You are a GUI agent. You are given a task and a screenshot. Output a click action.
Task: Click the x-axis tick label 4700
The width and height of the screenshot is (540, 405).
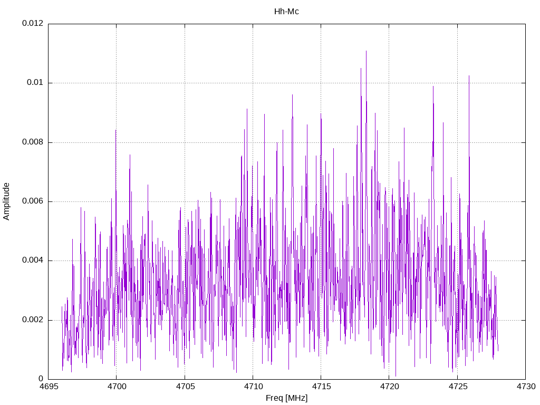(x=117, y=387)
